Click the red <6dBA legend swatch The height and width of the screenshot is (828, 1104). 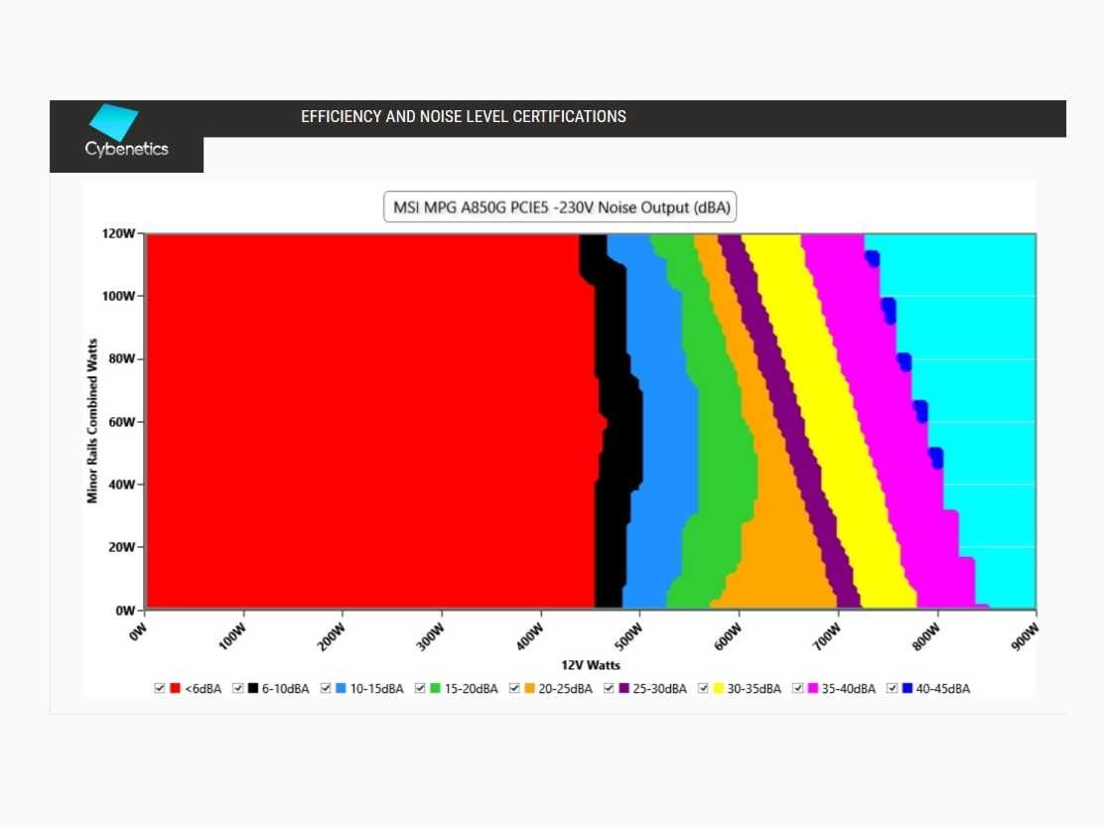[176, 688]
